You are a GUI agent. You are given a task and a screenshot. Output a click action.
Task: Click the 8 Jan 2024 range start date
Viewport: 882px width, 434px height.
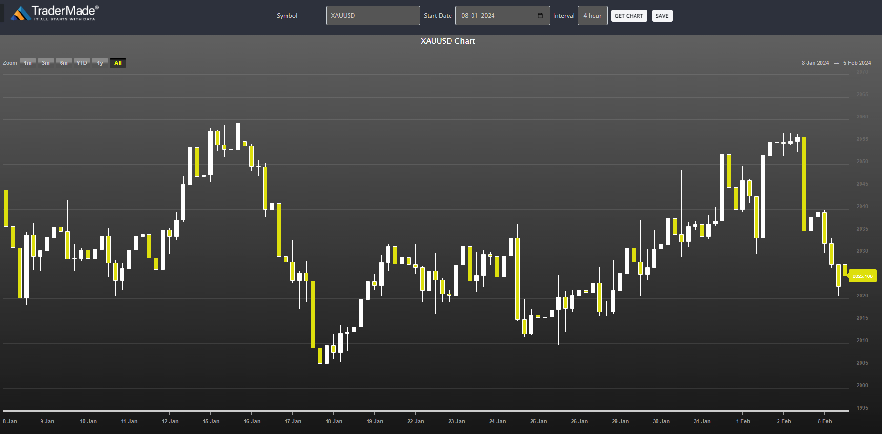point(815,63)
